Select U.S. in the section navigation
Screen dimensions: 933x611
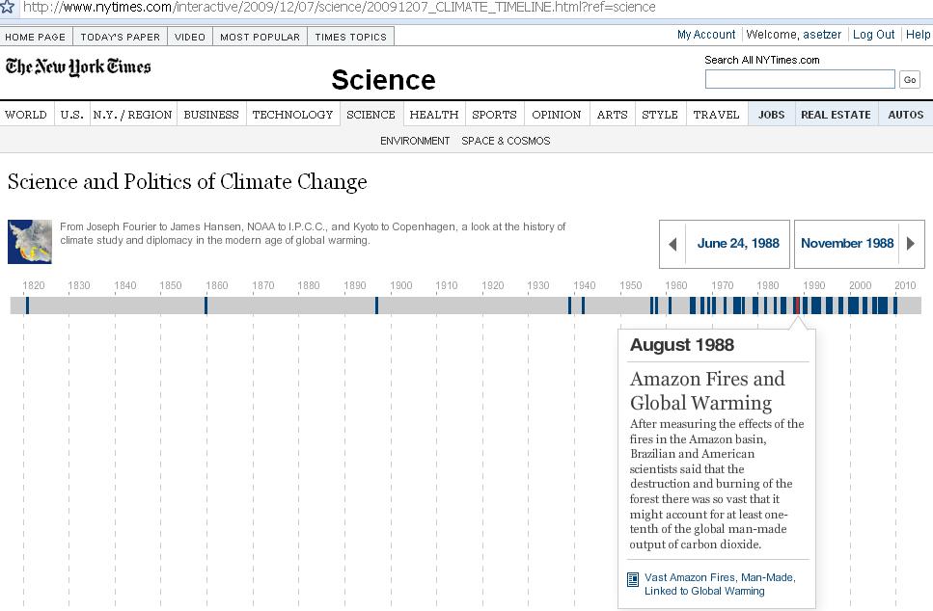[72, 114]
